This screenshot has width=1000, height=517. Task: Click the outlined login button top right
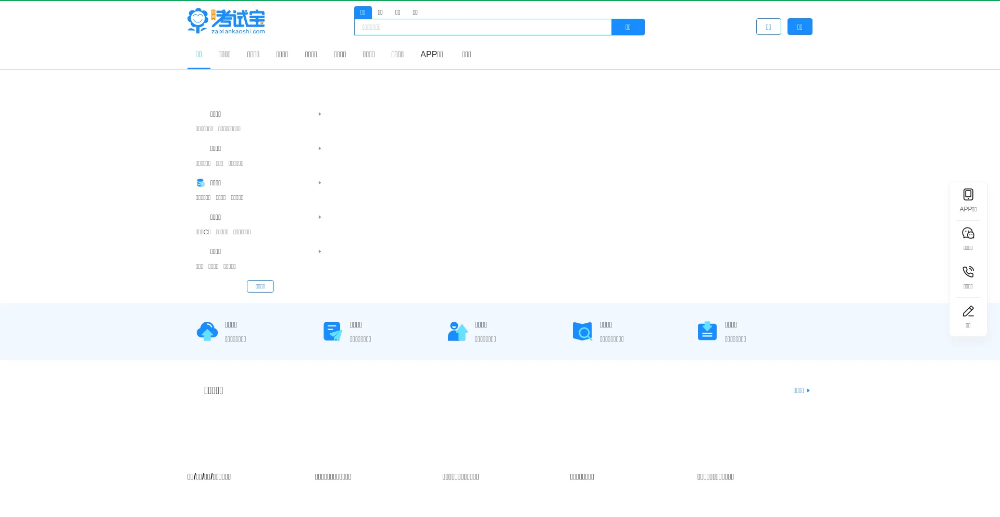[x=768, y=27]
